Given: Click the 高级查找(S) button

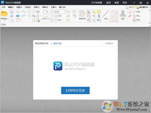Looking at the screenshot, I should [x=142, y=7].
